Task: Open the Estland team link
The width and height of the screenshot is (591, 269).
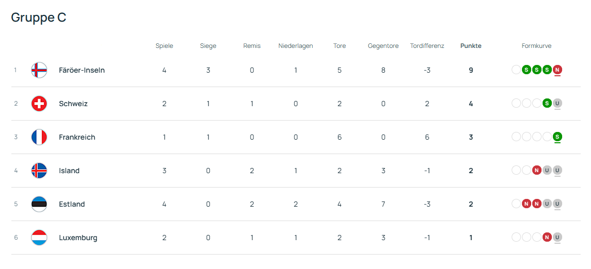Action: click(x=72, y=204)
